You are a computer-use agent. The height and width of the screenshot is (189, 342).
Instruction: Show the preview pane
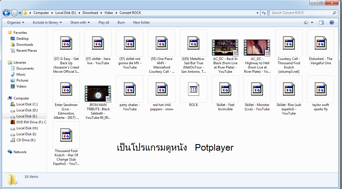(322, 22)
